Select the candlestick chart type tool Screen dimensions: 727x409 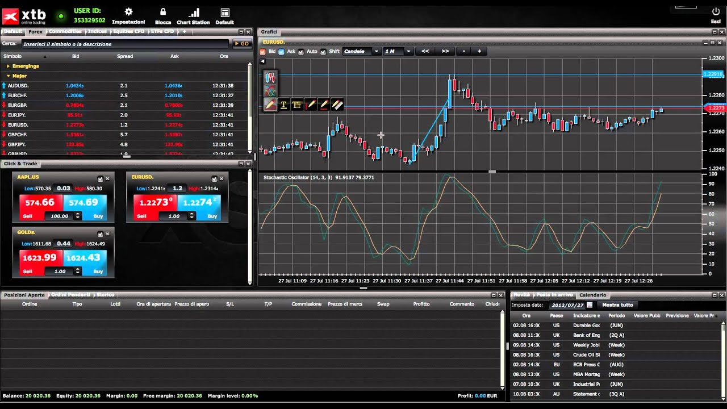[x=270, y=77]
